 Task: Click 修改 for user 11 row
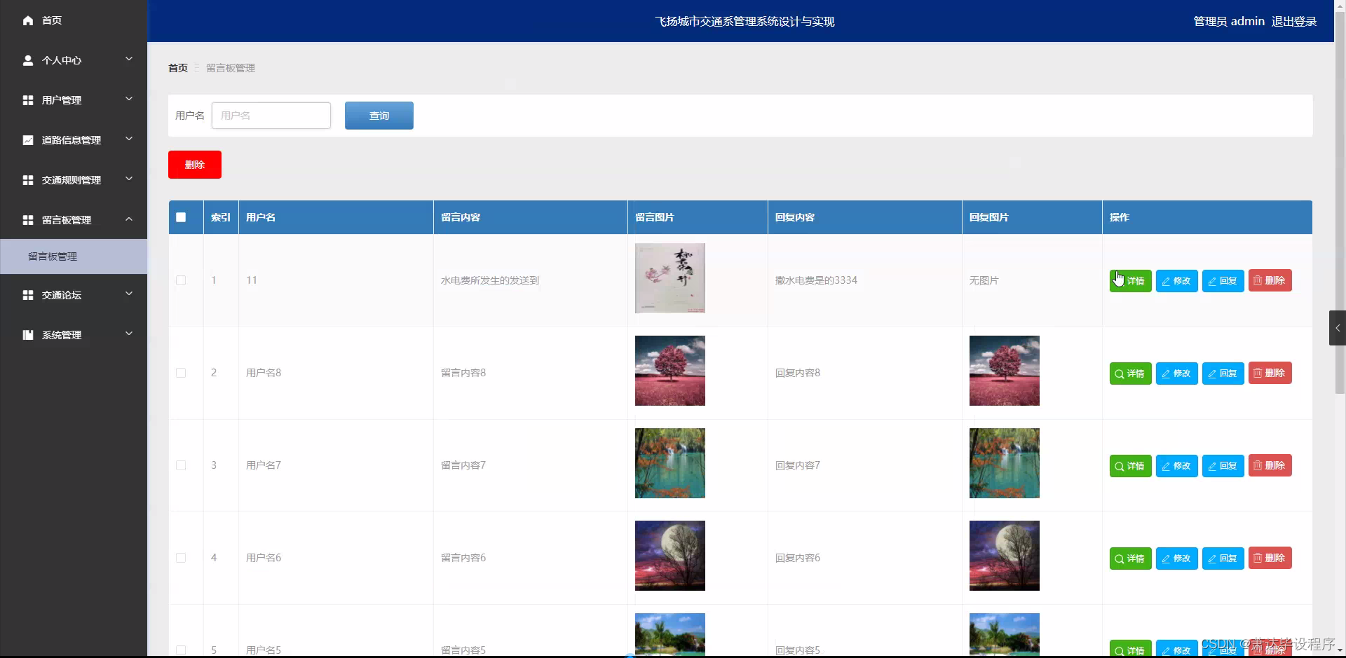(x=1177, y=281)
